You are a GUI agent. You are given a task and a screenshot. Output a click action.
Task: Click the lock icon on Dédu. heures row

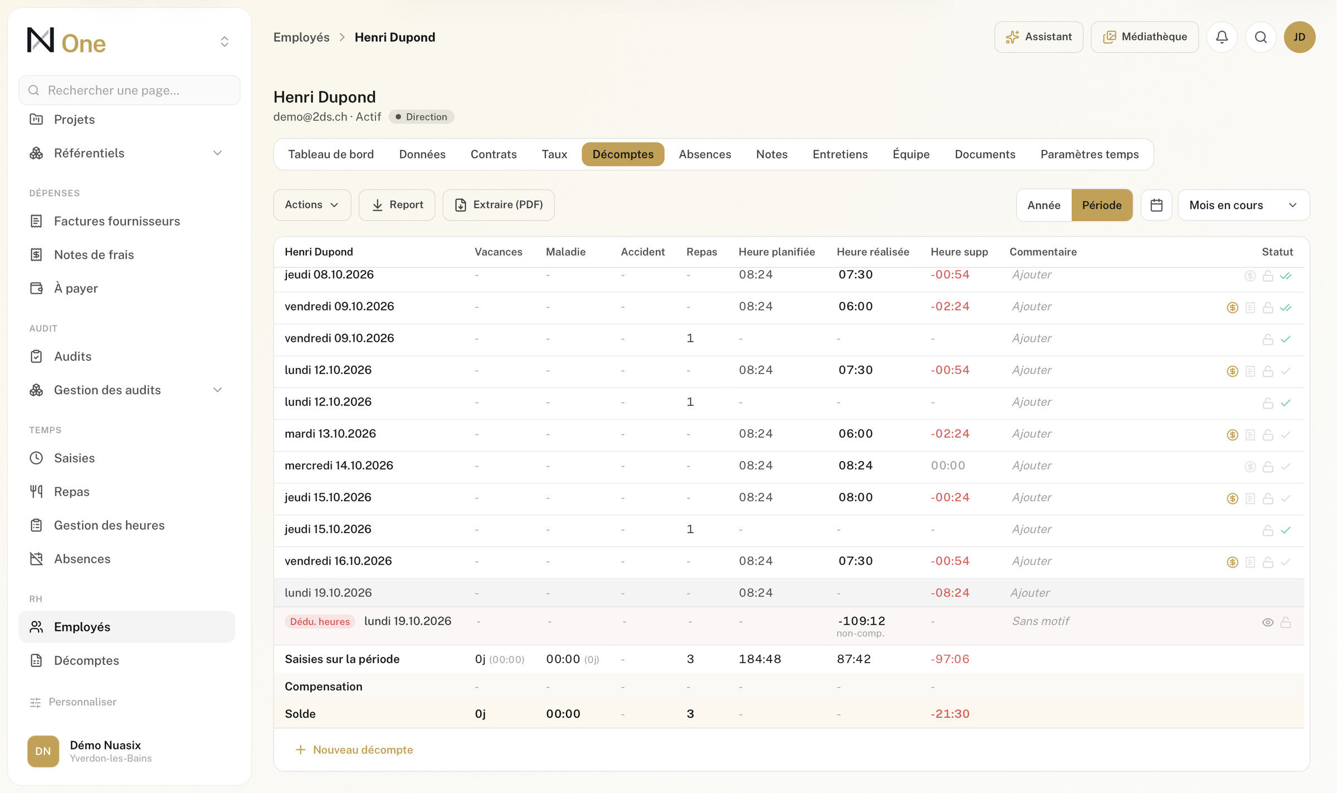pyautogui.click(x=1286, y=622)
